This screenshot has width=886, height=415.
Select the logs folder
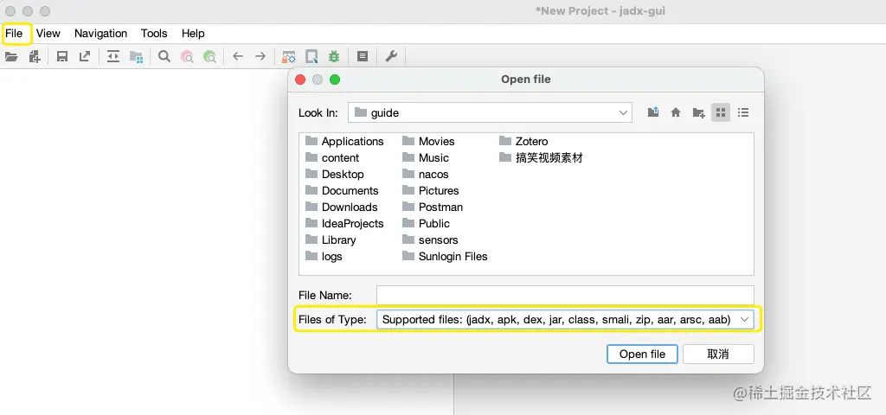[324, 256]
